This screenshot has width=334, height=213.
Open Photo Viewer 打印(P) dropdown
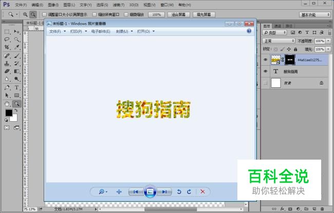[79, 31]
